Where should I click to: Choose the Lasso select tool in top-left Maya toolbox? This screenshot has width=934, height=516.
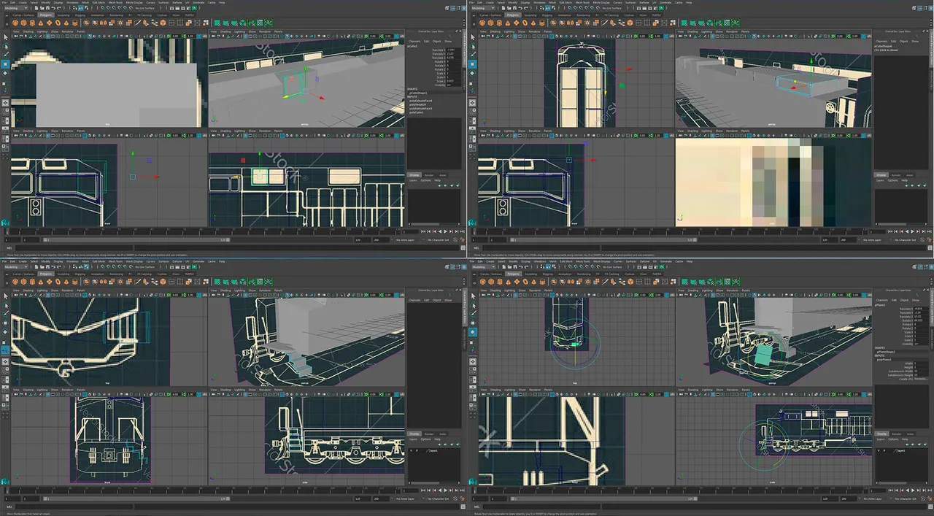(6, 47)
